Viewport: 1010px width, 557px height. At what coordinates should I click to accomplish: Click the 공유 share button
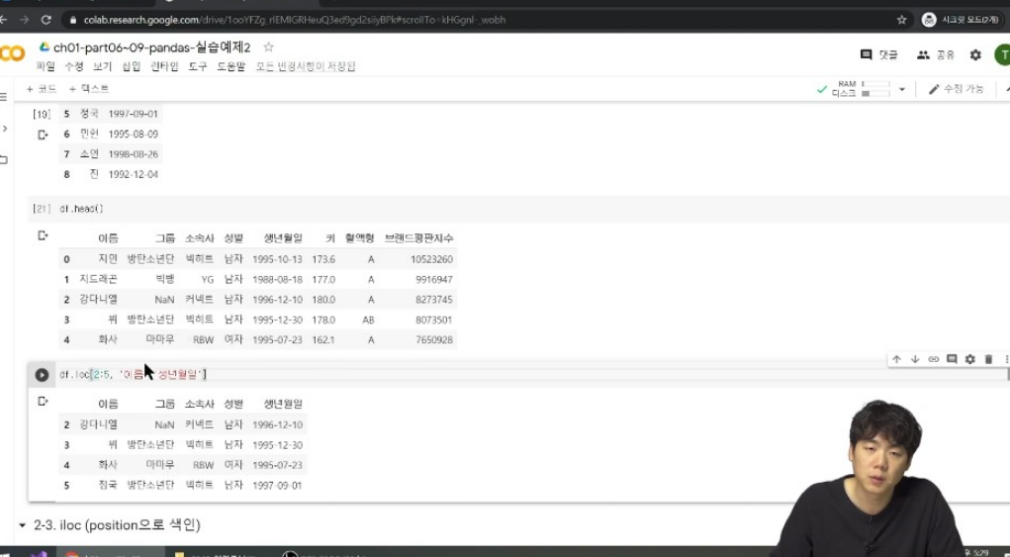pos(935,54)
